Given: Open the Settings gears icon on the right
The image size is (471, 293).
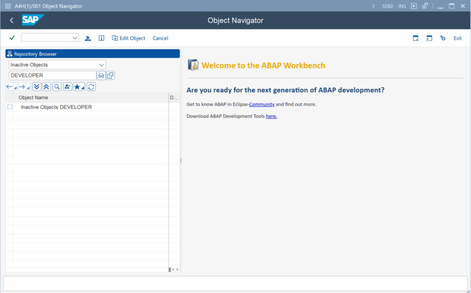Looking at the screenshot, I should tap(442, 38).
